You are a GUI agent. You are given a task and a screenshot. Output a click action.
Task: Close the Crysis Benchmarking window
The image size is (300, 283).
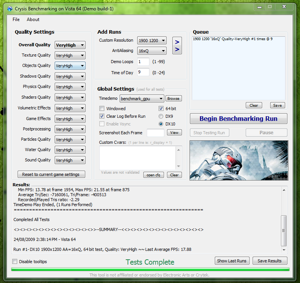284,7
